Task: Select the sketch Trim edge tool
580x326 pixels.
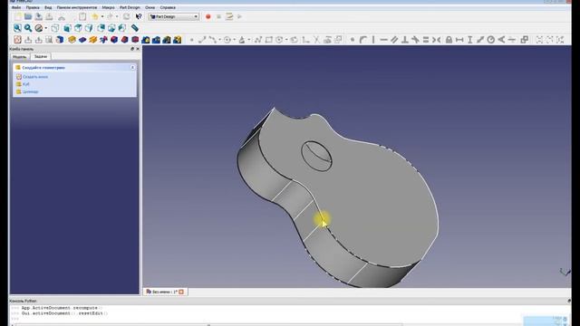Action: pos(316,40)
